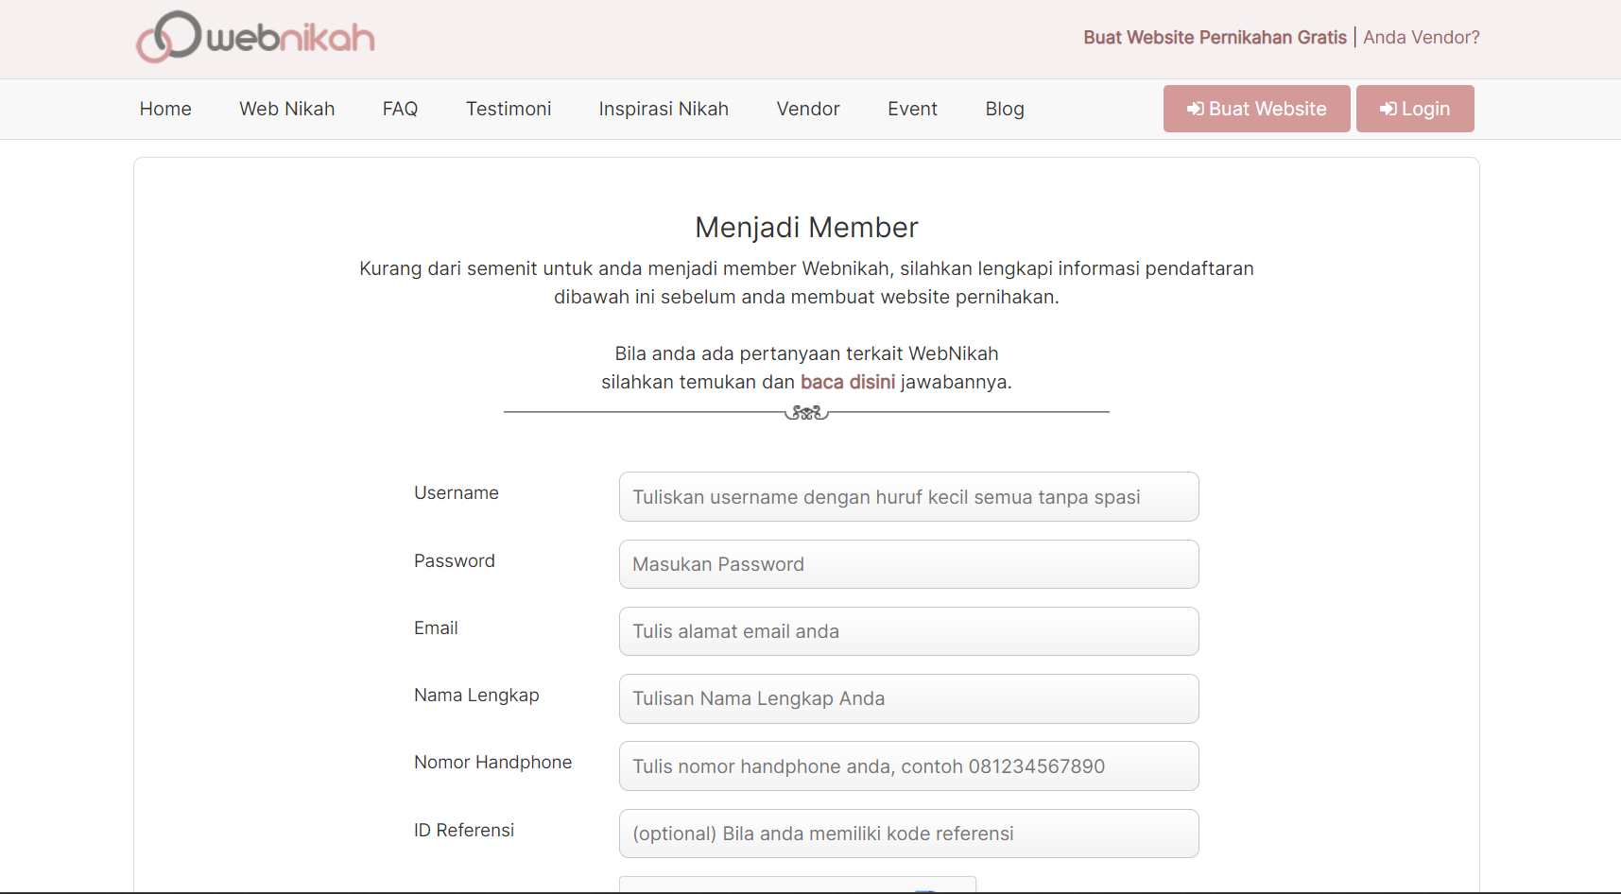
Task: Click Buat Website Pernikahan Gratis link
Action: 1215,38
